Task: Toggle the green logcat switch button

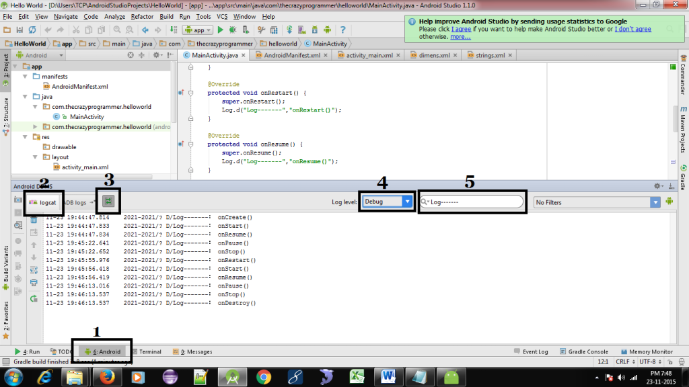Action: pos(108,201)
